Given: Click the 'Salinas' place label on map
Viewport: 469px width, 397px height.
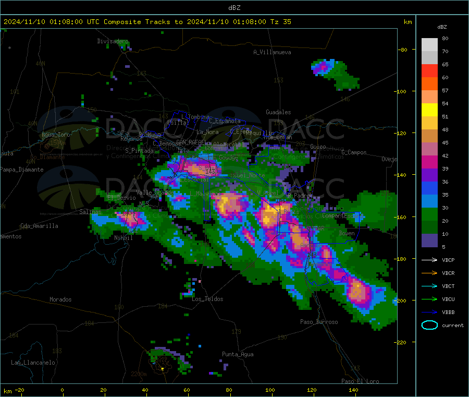Looking at the screenshot, I should (90, 212).
